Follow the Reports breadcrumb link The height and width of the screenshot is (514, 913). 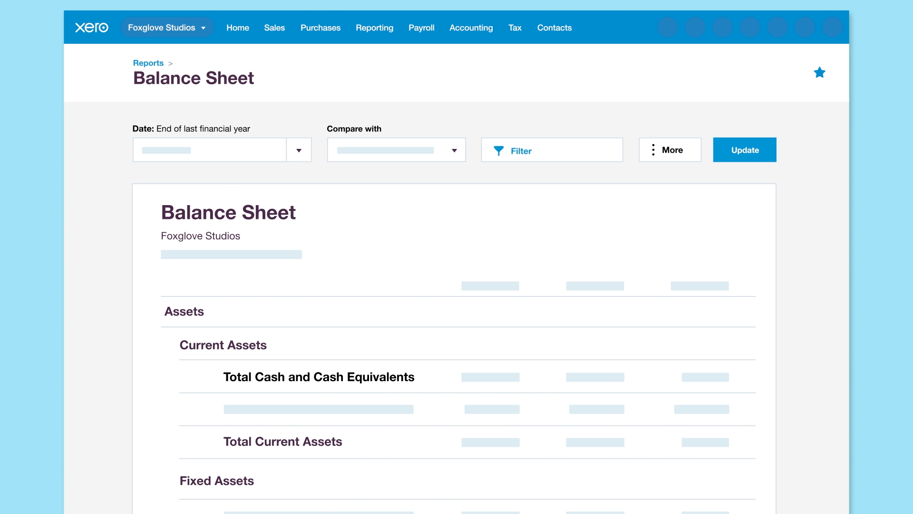coord(148,63)
